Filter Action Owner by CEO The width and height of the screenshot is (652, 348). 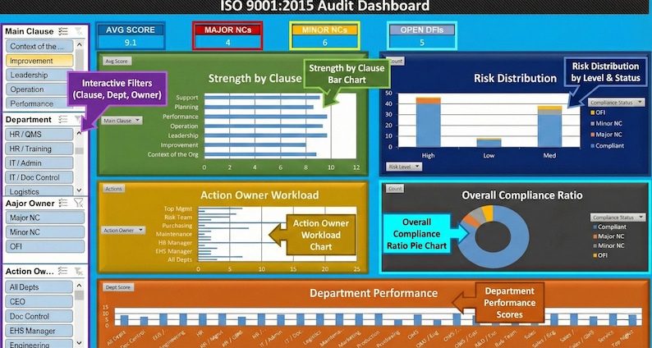(39, 301)
